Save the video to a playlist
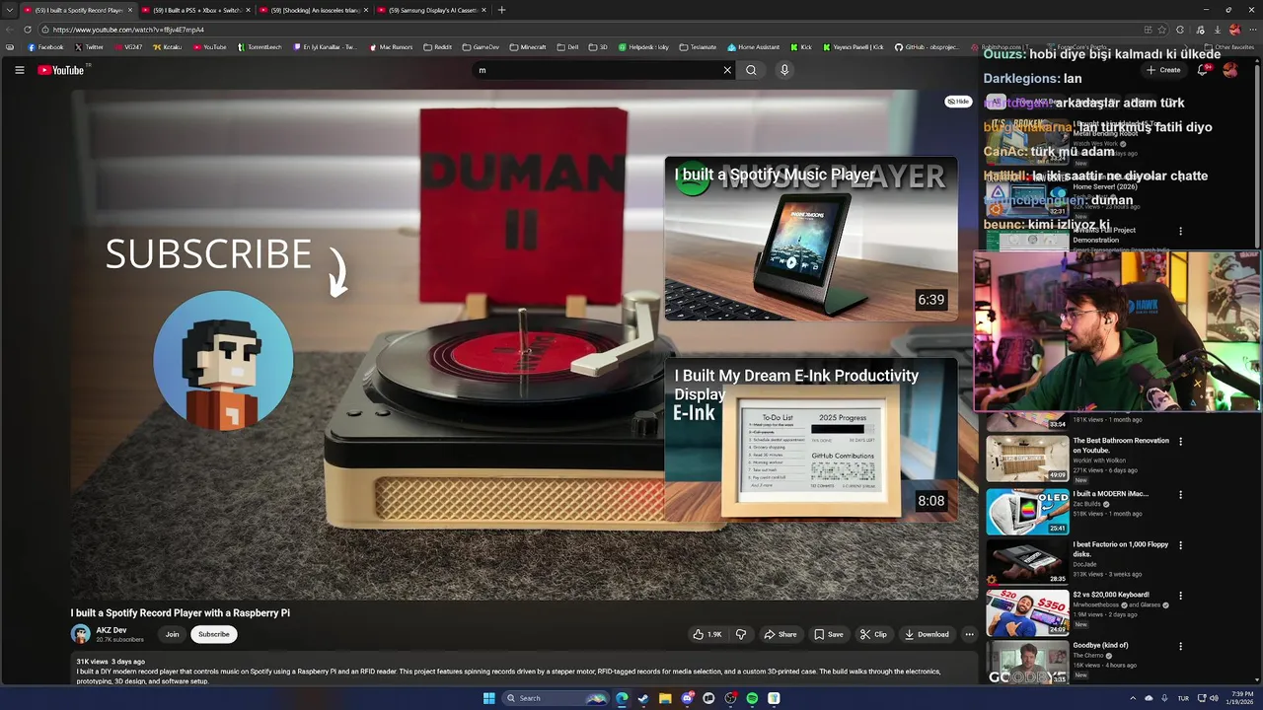Image resolution: width=1263 pixels, height=710 pixels. [828, 634]
